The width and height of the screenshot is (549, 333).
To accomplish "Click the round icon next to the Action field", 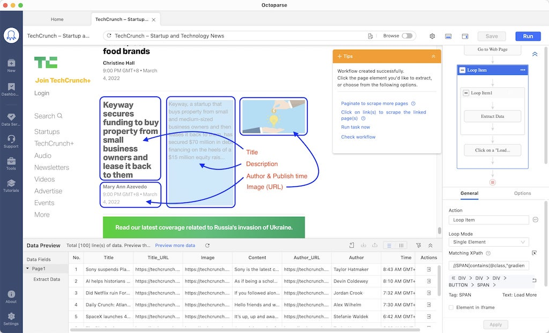I will coord(536,220).
